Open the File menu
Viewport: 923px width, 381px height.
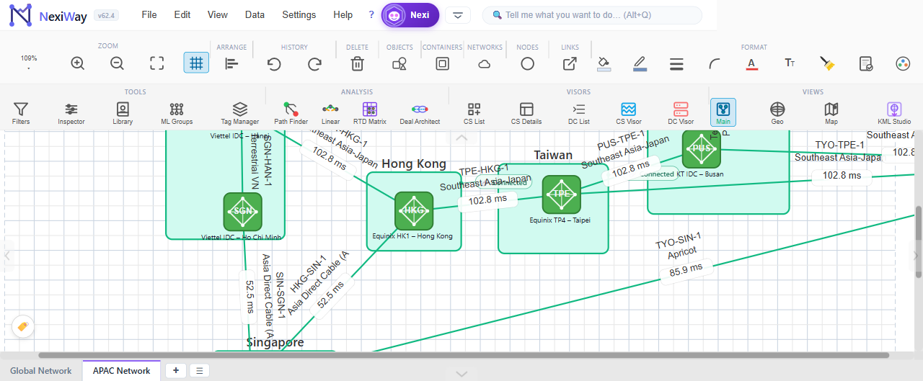149,14
